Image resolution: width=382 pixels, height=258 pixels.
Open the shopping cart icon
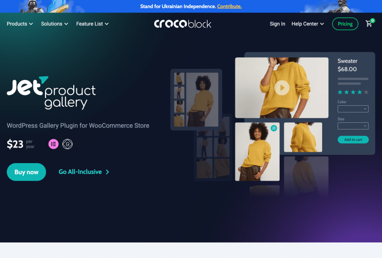369,23
